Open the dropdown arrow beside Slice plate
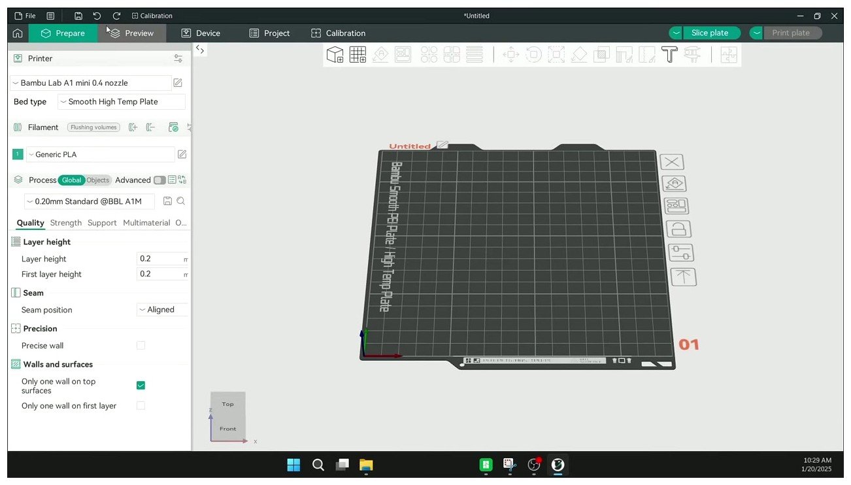The height and width of the screenshot is (485, 851). [676, 33]
